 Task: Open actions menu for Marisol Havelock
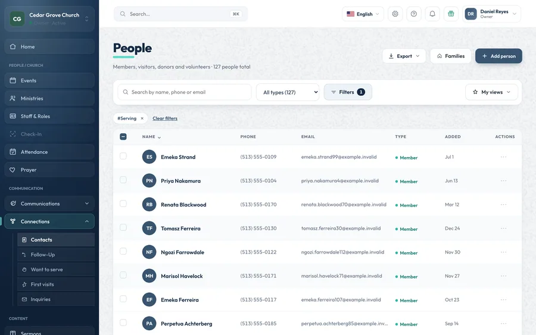tap(503, 276)
